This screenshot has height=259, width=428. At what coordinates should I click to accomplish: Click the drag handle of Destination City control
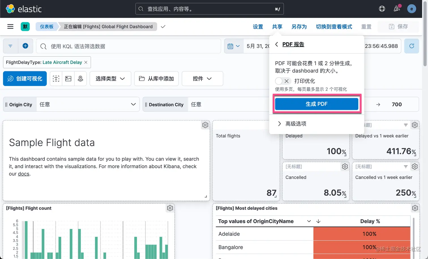click(x=146, y=104)
